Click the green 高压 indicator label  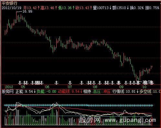pyautogui.click(x=97, y=92)
